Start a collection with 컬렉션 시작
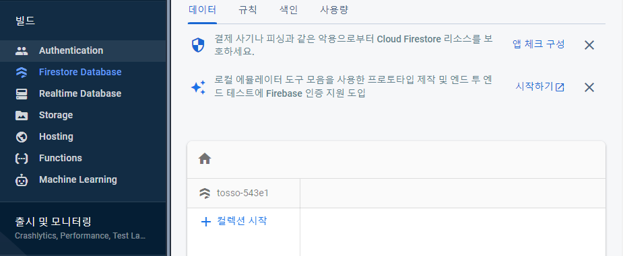This screenshot has width=623, height=256. click(234, 221)
